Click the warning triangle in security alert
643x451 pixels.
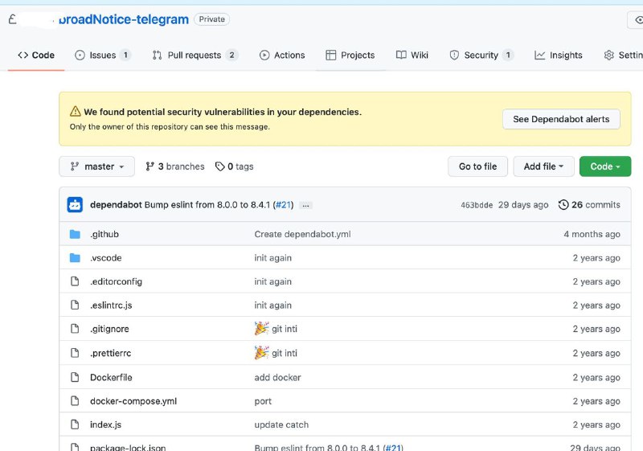(76, 113)
